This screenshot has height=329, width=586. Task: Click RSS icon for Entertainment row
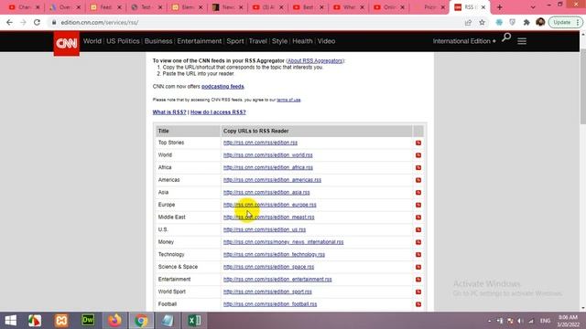pos(418,280)
